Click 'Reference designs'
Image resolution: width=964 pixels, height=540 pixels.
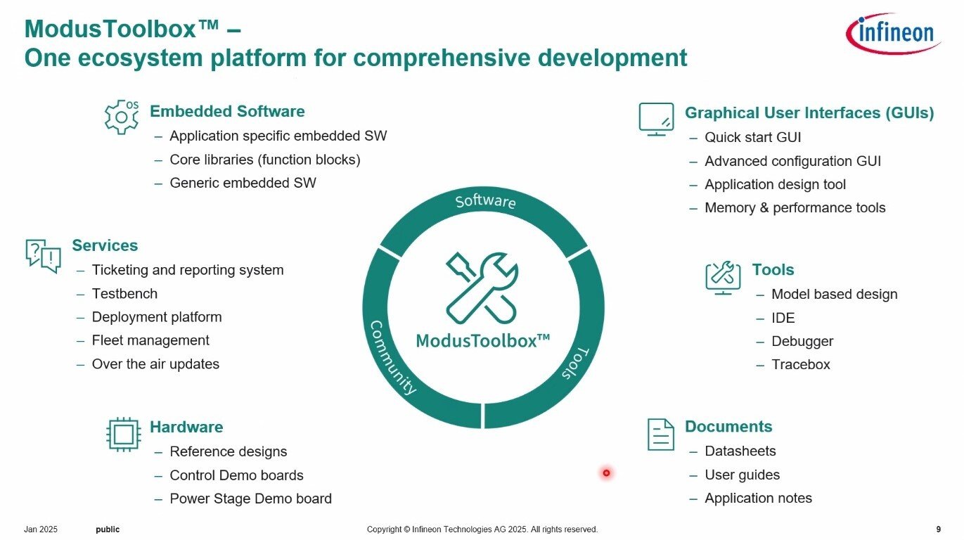(229, 451)
